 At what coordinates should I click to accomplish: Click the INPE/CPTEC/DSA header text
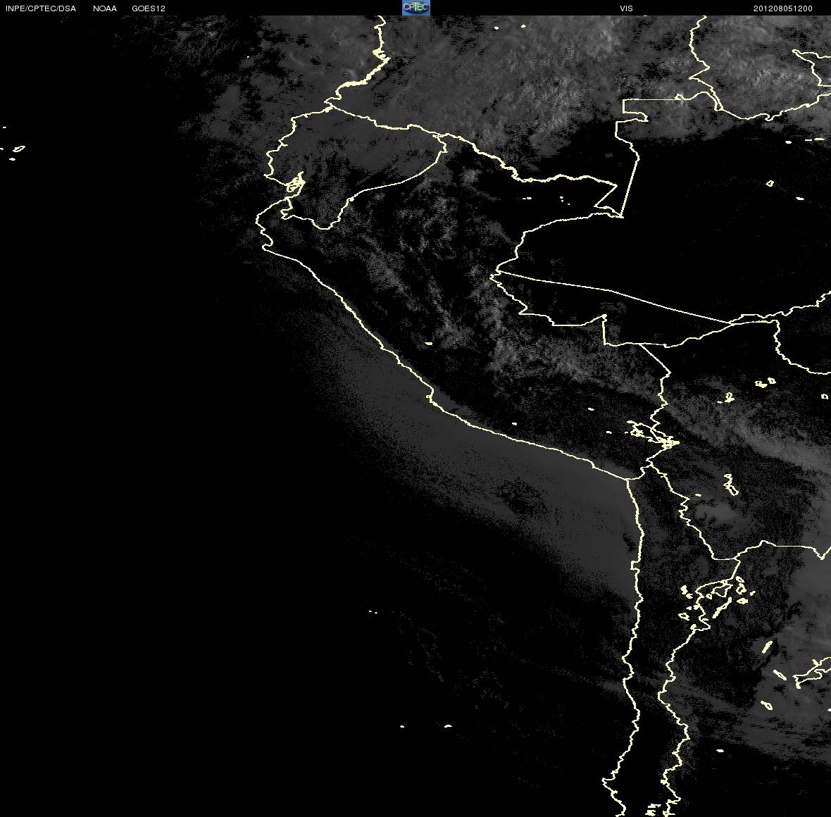pos(41,8)
